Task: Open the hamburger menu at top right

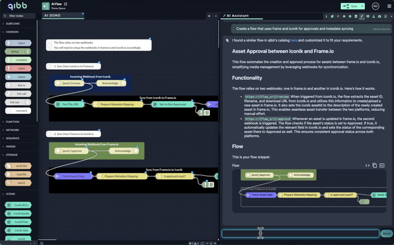Action: tap(389, 6)
